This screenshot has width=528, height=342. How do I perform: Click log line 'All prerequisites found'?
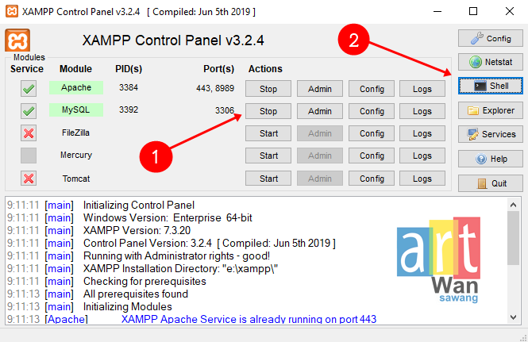click(x=135, y=294)
